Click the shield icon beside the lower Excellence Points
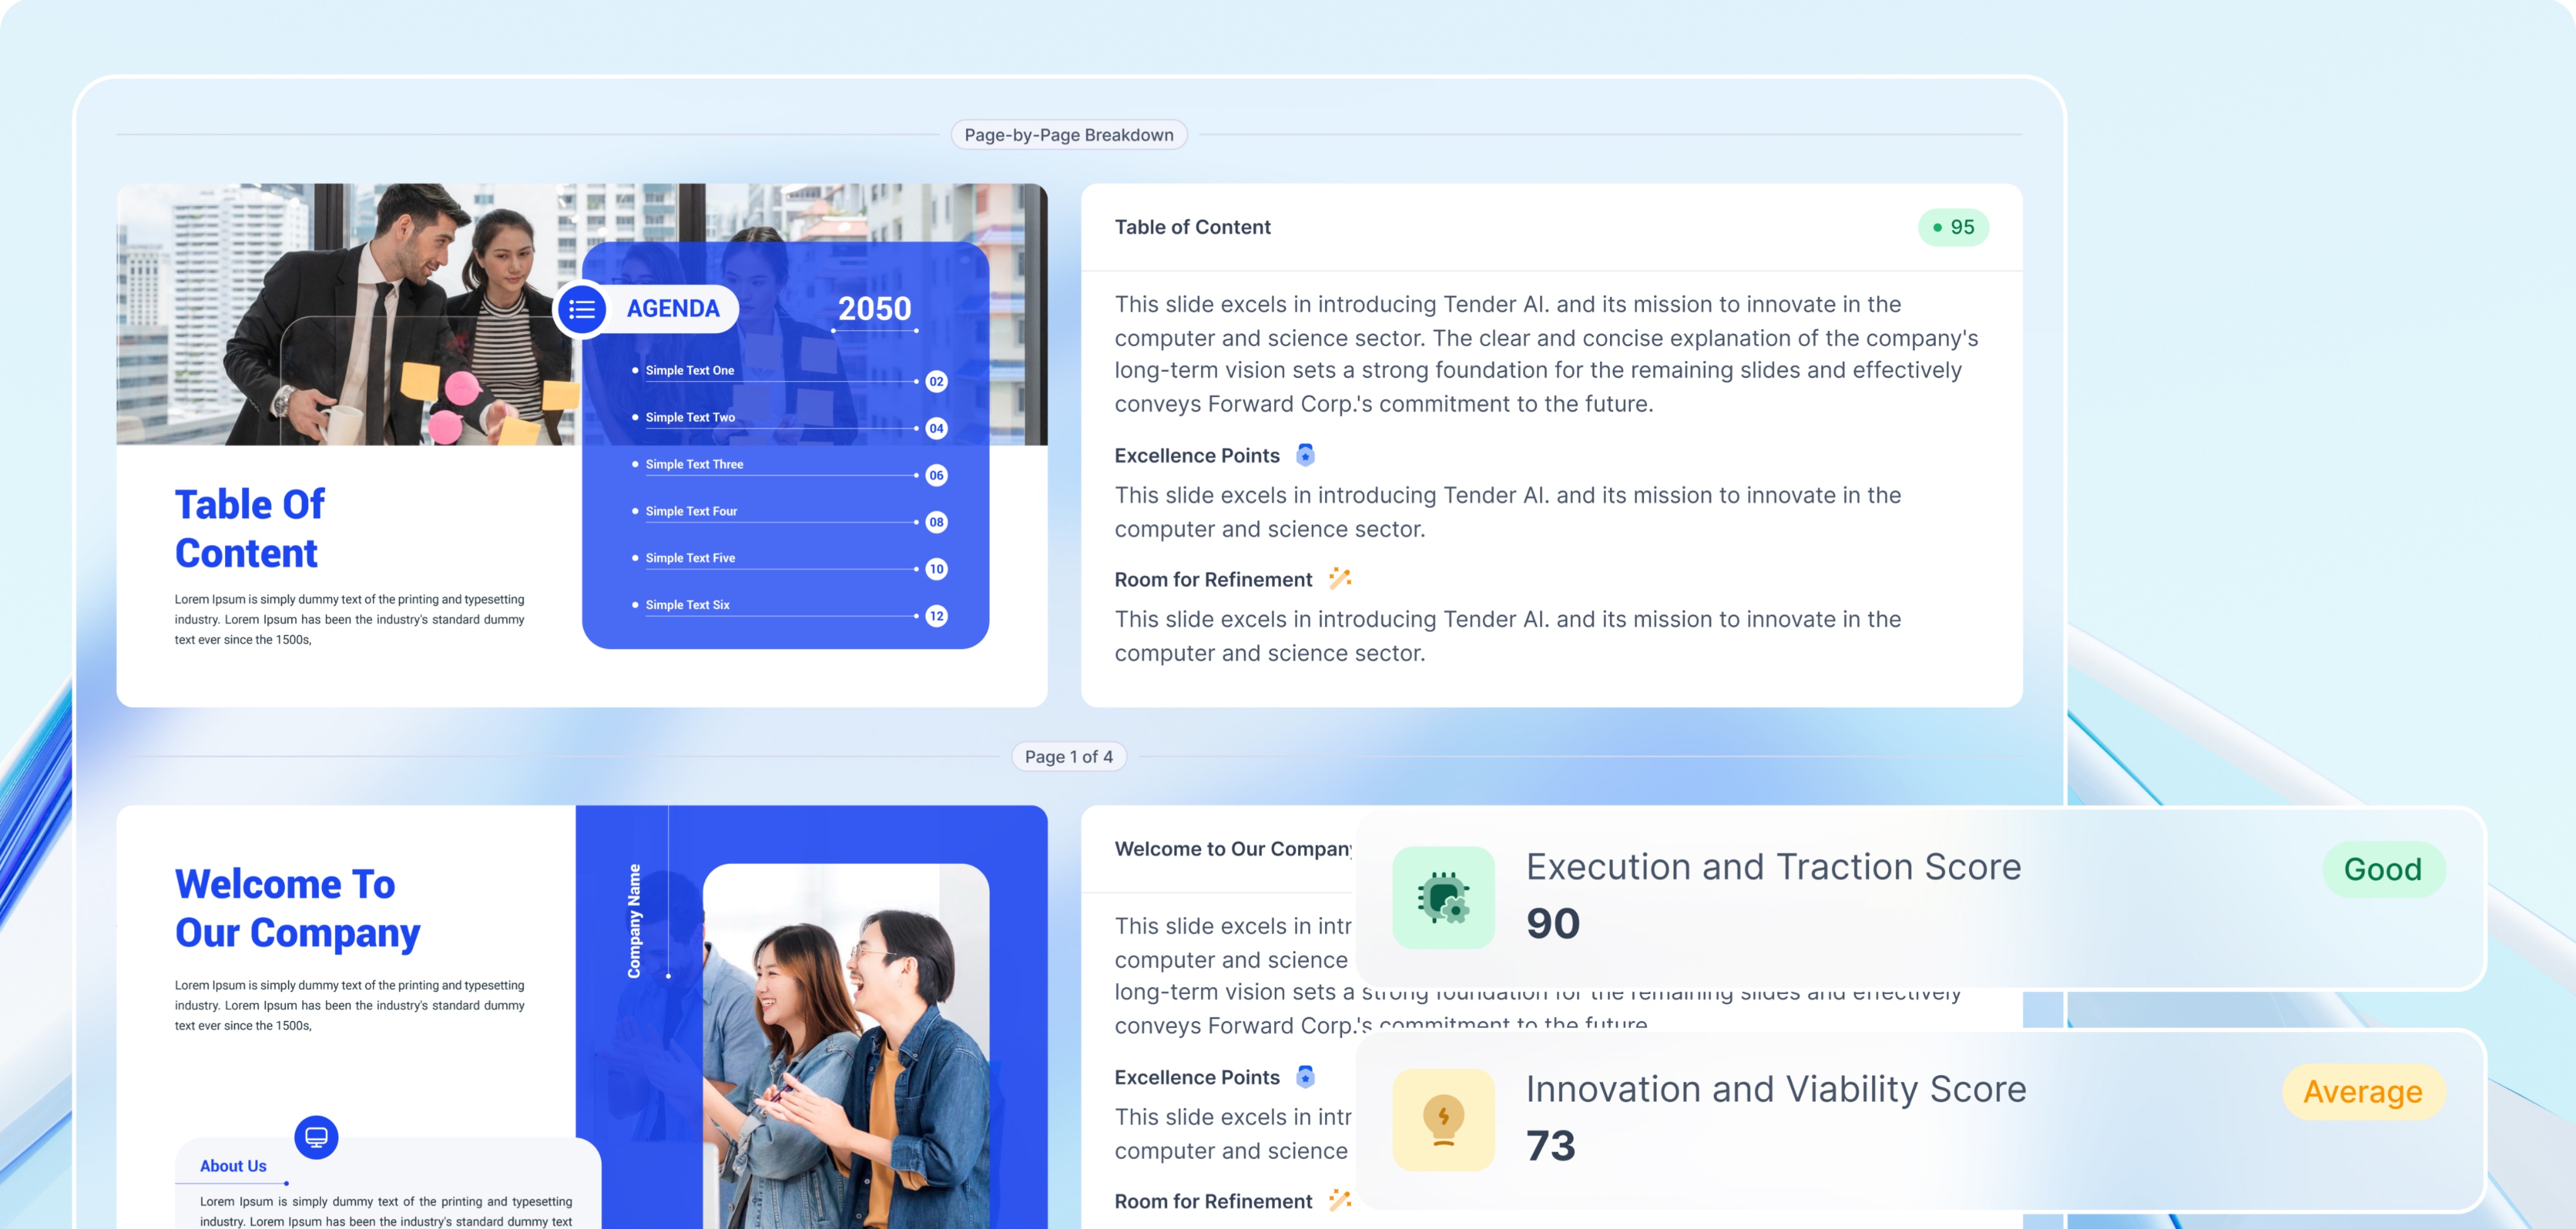 (x=1305, y=1077)
